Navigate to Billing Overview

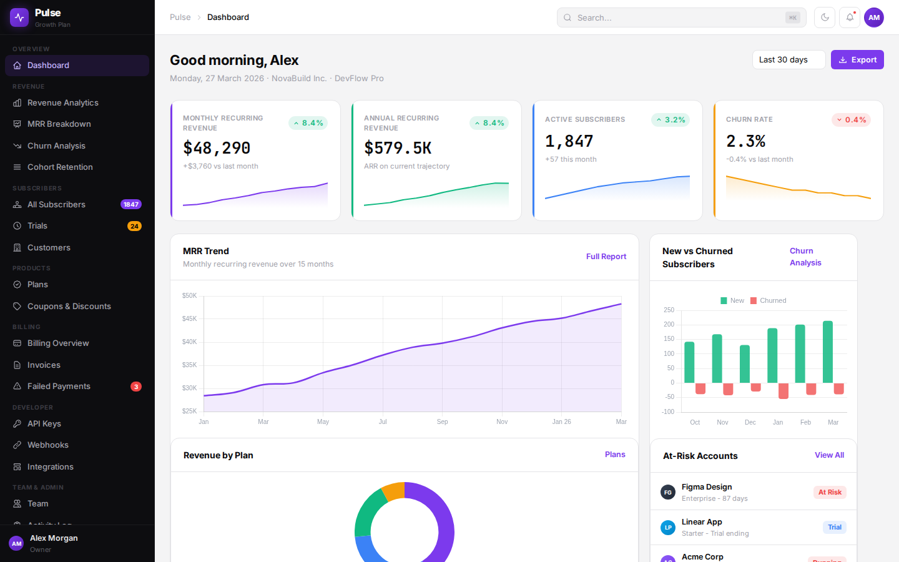pos(77,343)
